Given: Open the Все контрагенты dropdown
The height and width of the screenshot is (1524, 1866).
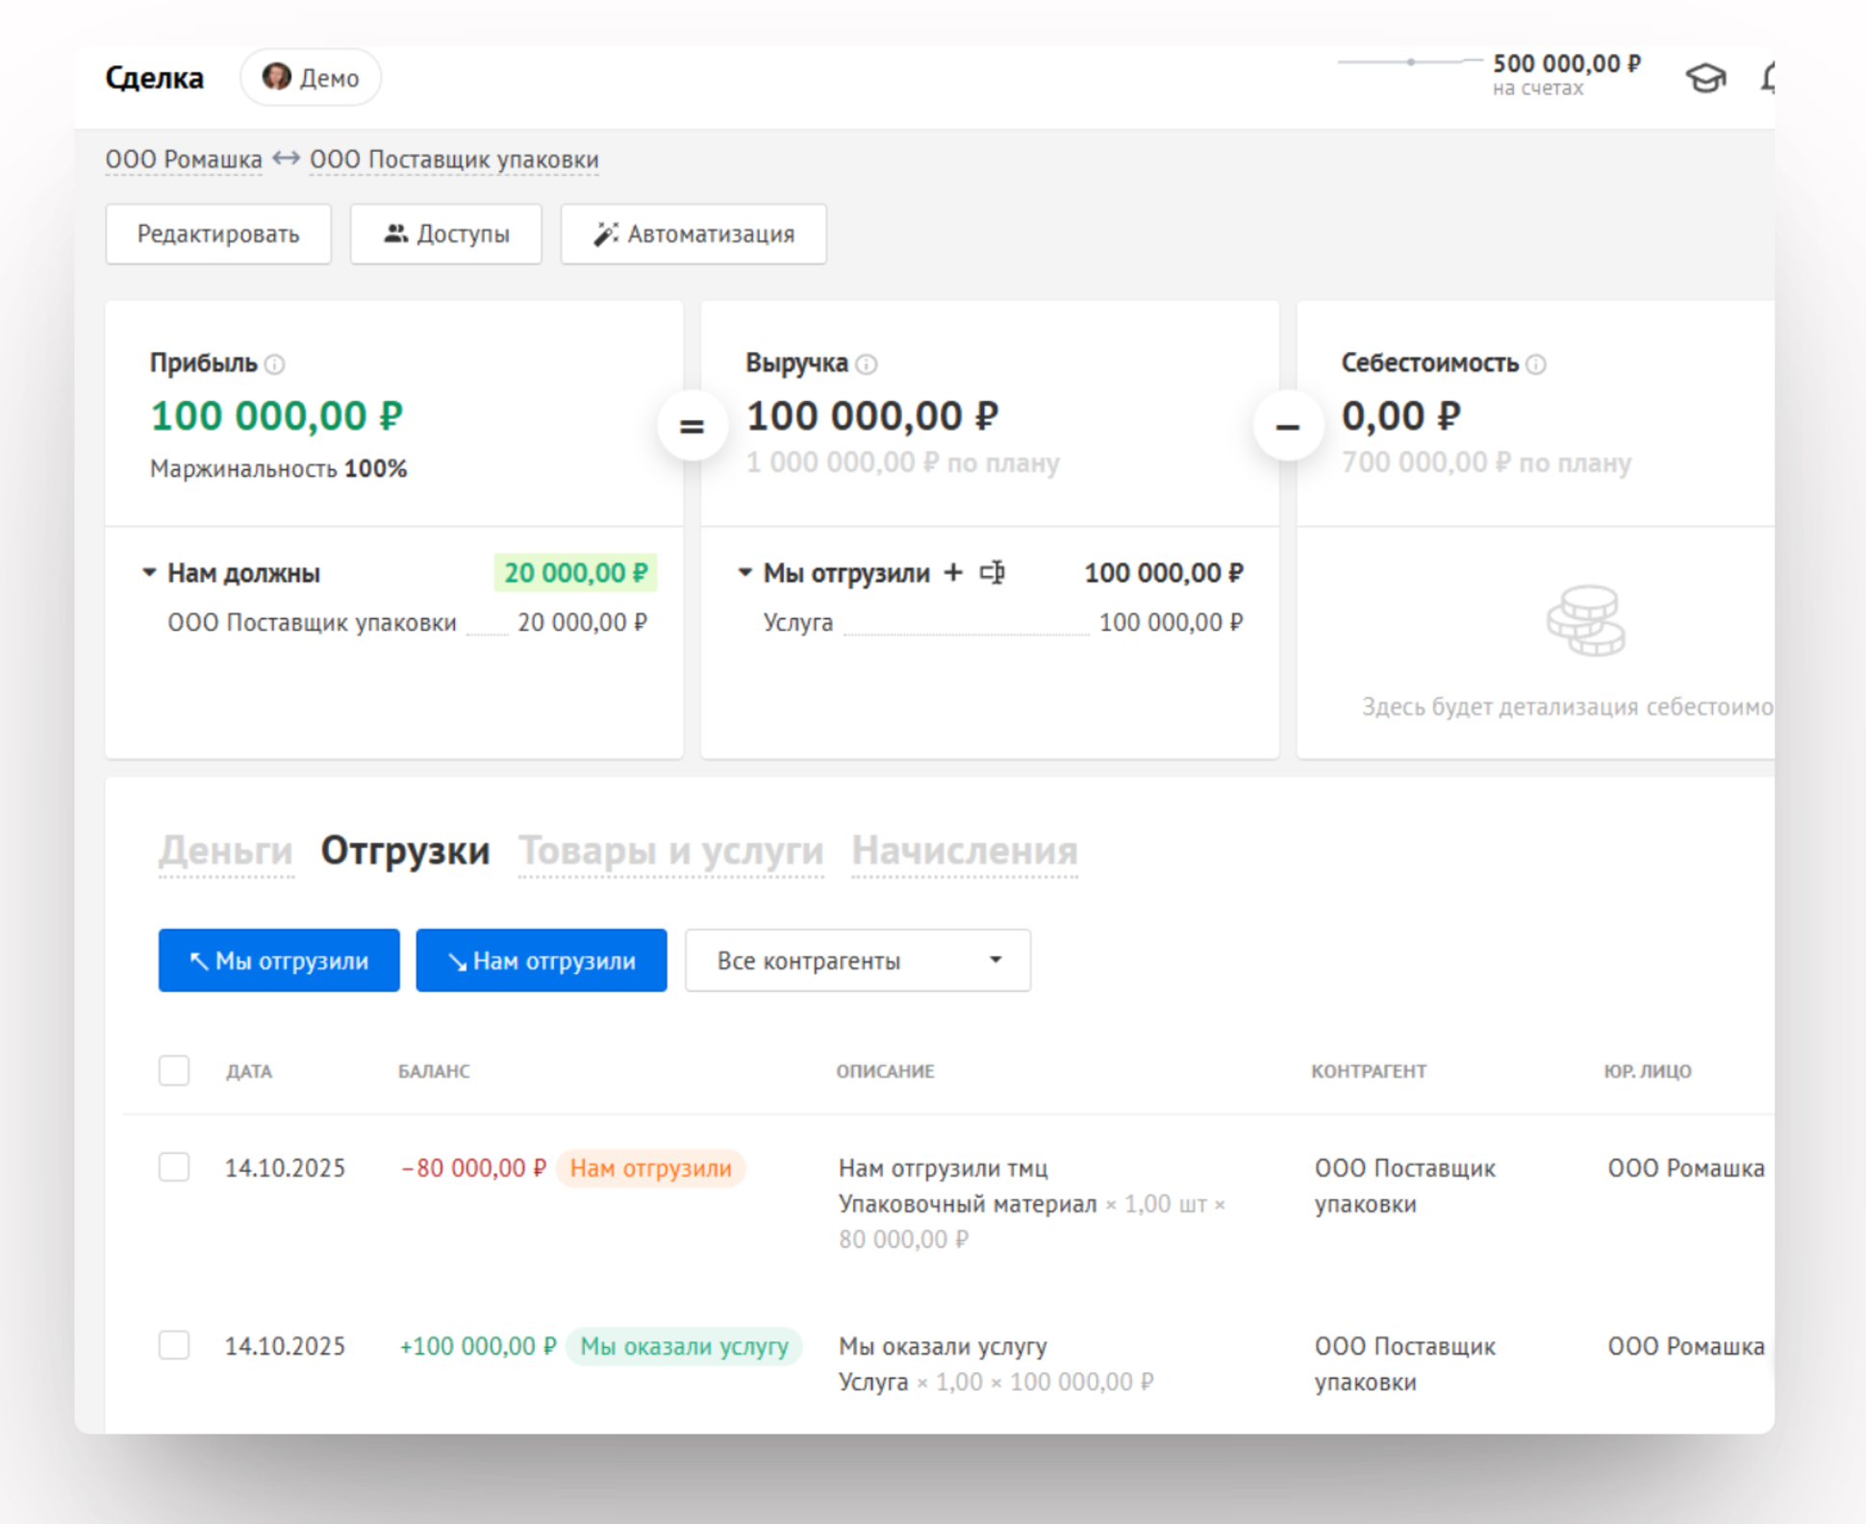Looking at the screenshot, I should tap(857, 961).
